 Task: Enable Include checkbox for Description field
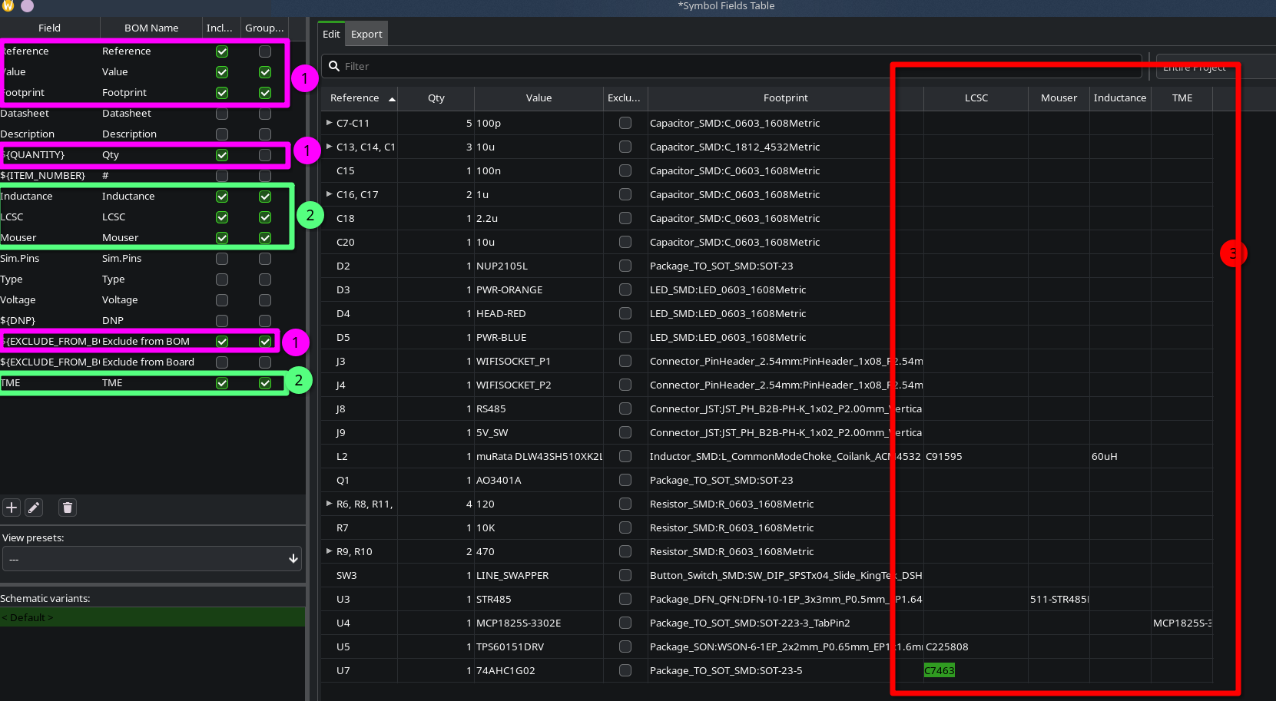pyautogui.click(x=222, y=134)
